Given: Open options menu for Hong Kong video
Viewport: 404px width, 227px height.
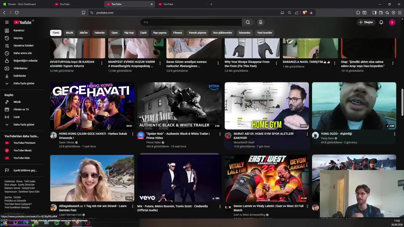Looking at the screenshot, I should coord(133,134).
